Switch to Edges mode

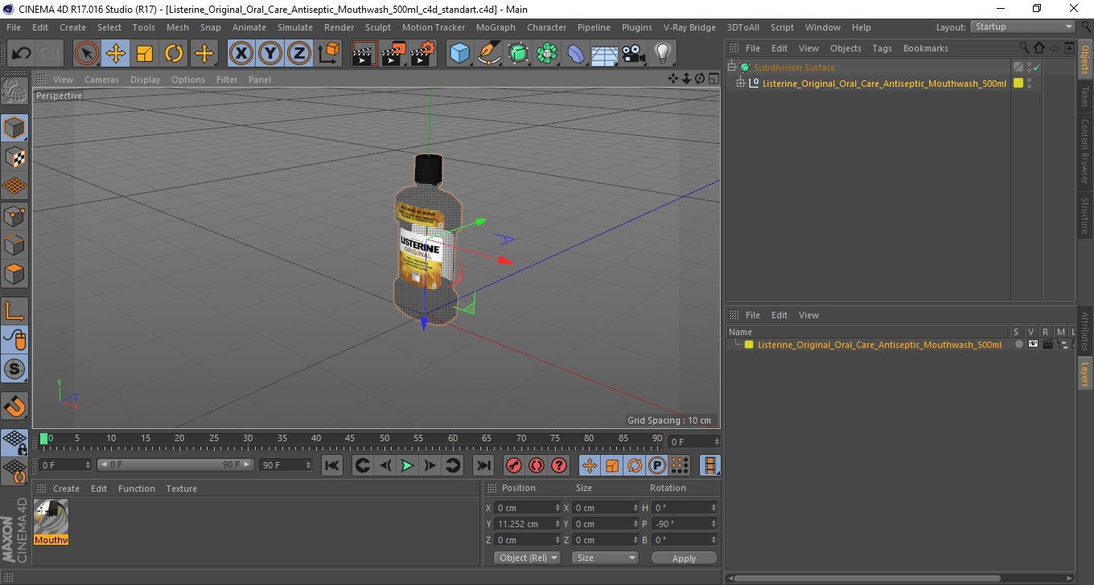click(14, 244)
